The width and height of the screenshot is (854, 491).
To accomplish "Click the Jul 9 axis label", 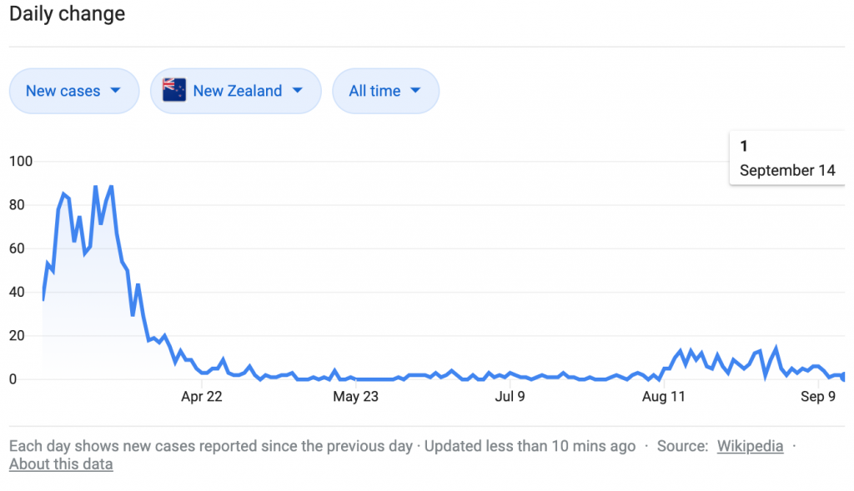I will [x=510, y=396].
